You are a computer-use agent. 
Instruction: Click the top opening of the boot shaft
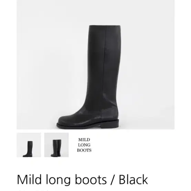pos(105,26)
